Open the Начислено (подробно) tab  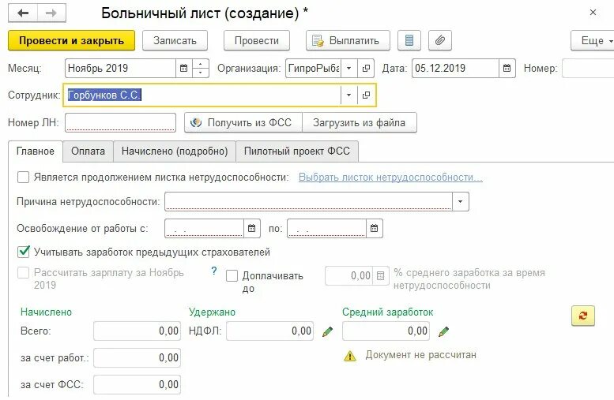click(175, 151)
